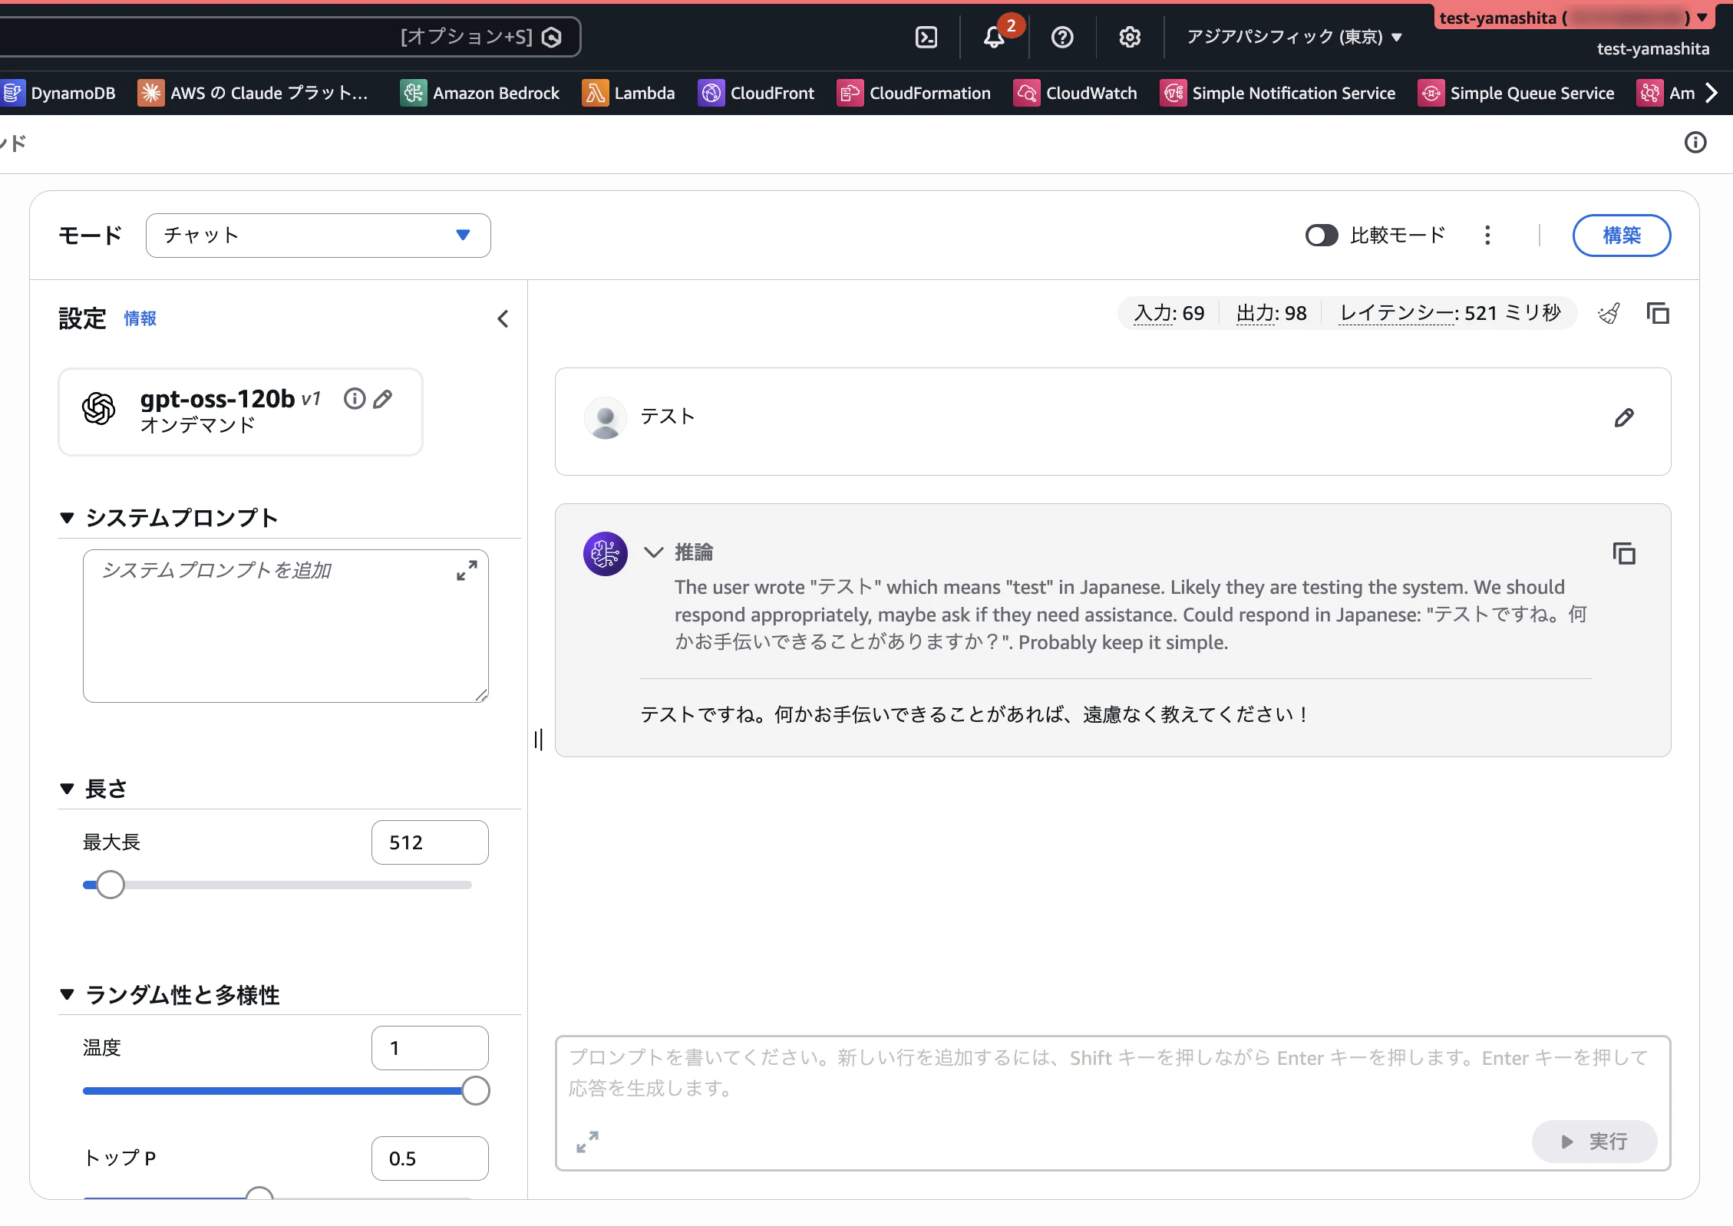Click the purple Bedrock response avatar
The image size is (1733, 1226).
pyautogui.click(x=606, y=553)
